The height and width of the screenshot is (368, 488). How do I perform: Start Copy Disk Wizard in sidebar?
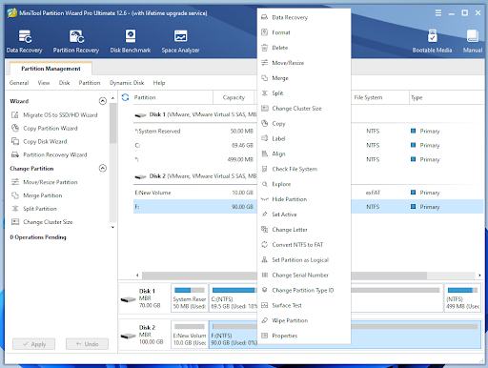pos(39,141)
